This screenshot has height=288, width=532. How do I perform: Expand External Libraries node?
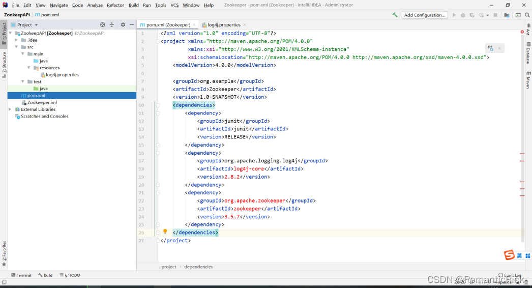10,109
